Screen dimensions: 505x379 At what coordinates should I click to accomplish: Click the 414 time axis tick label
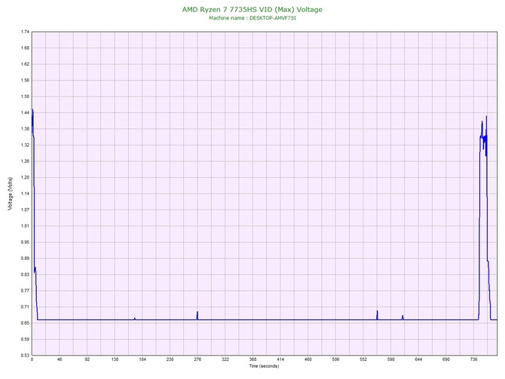tap(280, 359)
